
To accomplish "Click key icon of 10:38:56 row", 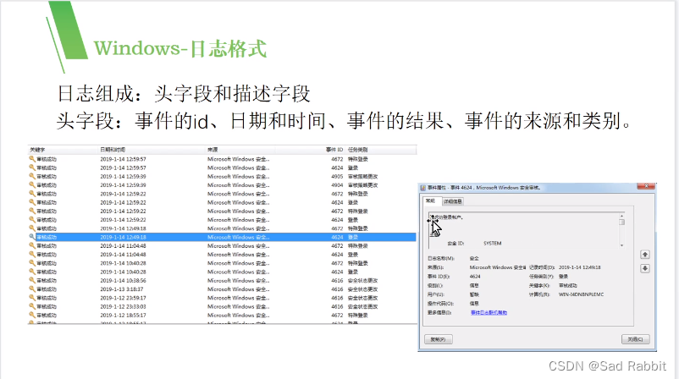I will coord(32,280).
